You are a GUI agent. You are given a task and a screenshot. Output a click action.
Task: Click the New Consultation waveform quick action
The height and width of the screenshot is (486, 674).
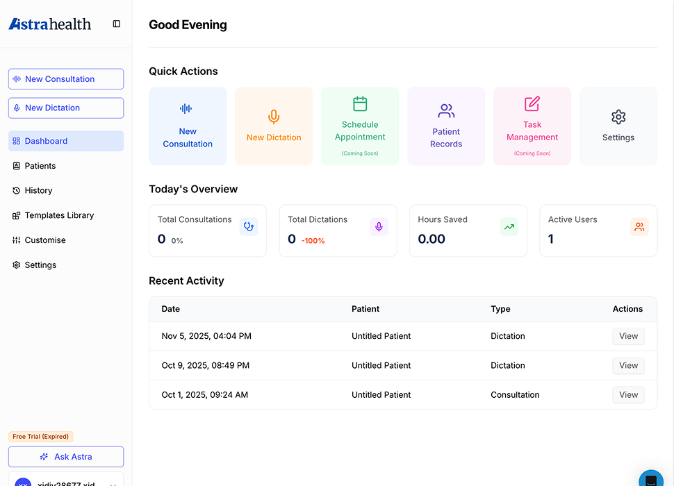pos(188,126)
